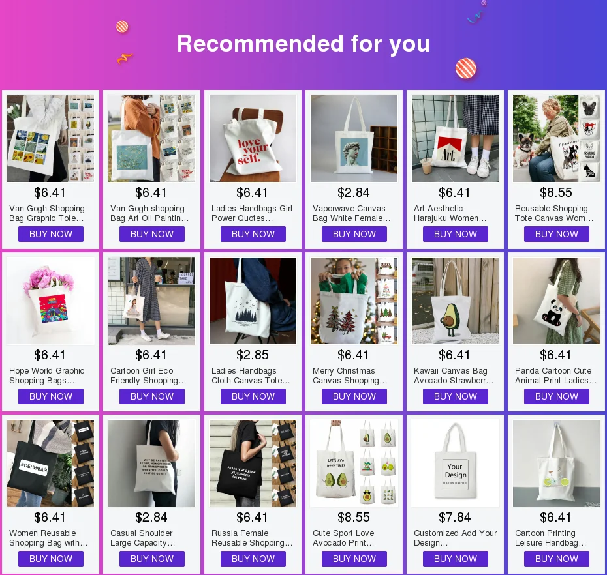Click Buy Now for the $8.55 Reusable Shopping Tote
Screen dimensions: 607x575
coord(557,234)
